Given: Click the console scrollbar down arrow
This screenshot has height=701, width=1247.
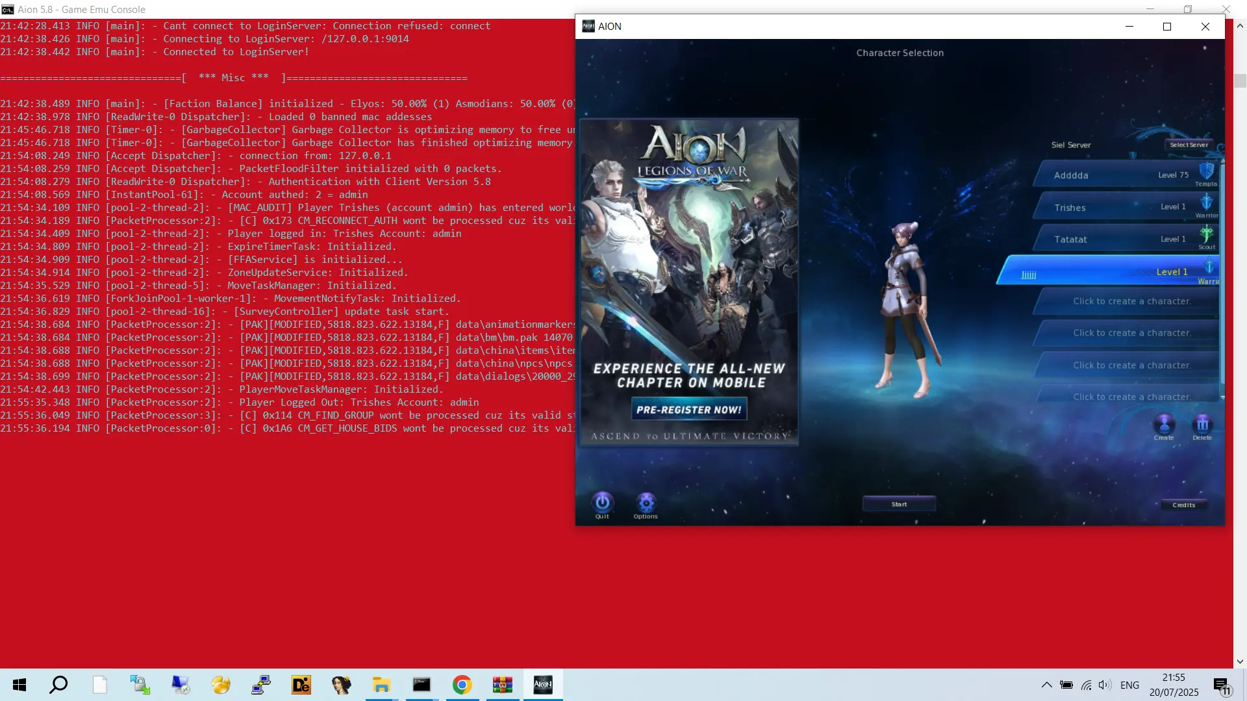Looking at the screenshot, I should point(1240,661).
